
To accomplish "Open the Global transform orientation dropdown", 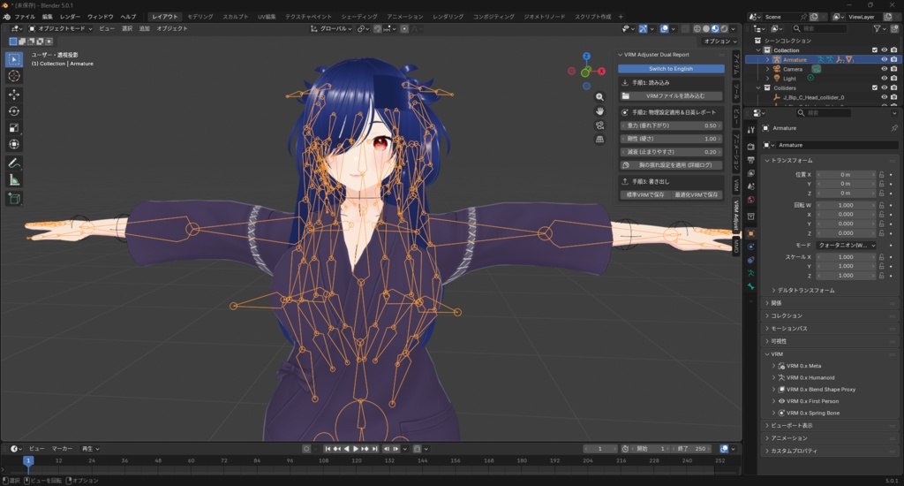I will point(331,28).
